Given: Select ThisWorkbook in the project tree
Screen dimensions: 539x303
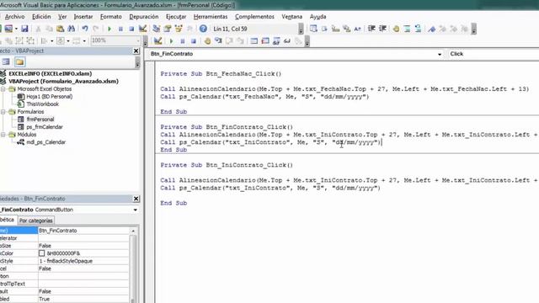Looking at the screenshot, I should pos(43,104).
